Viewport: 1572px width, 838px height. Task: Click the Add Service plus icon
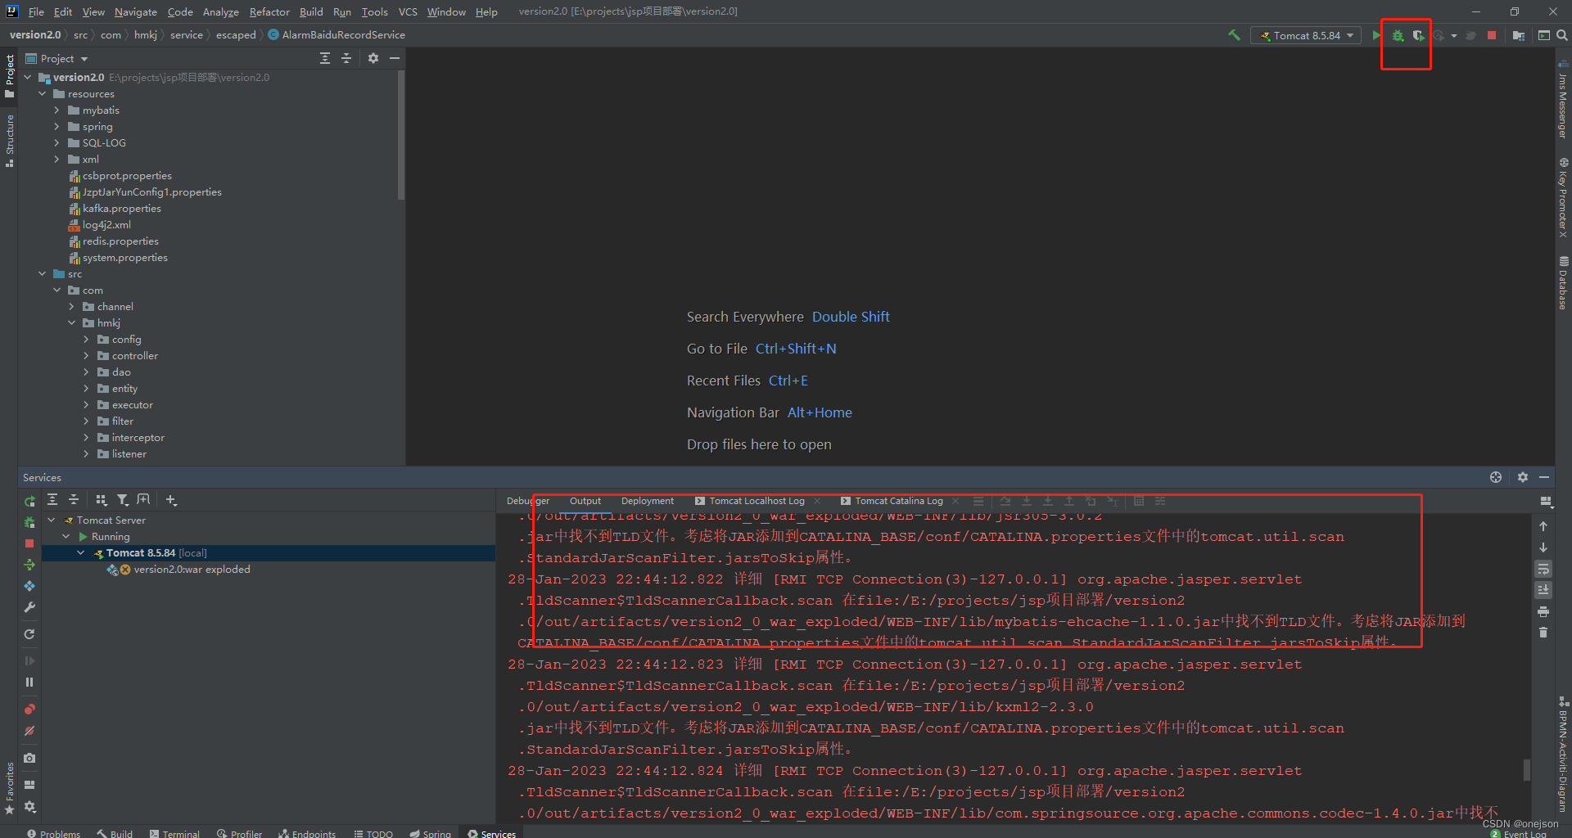tap(170, 500)
